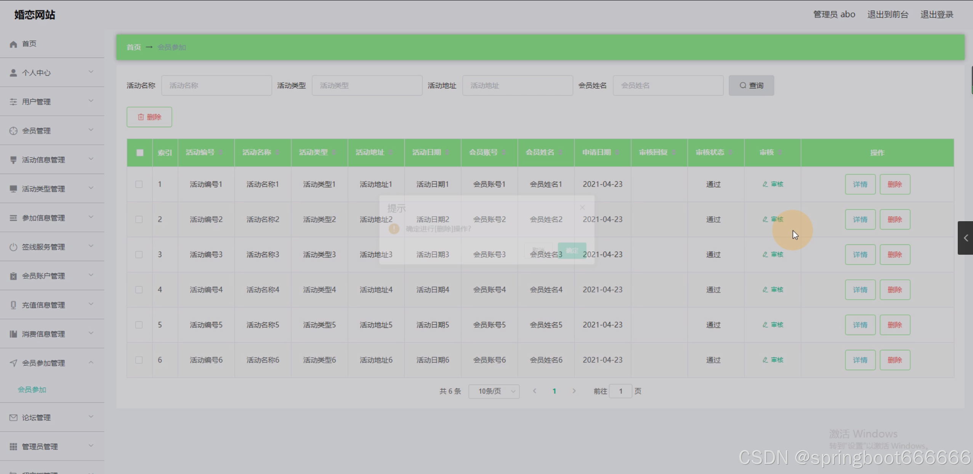Open the 会员参加 submenu item
The height and width of the screenshot is (474, 973).
[32, 389]
